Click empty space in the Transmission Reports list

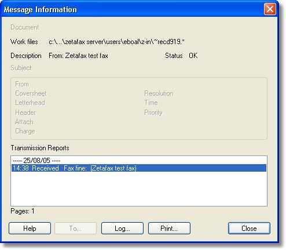(x=139, y=189)
